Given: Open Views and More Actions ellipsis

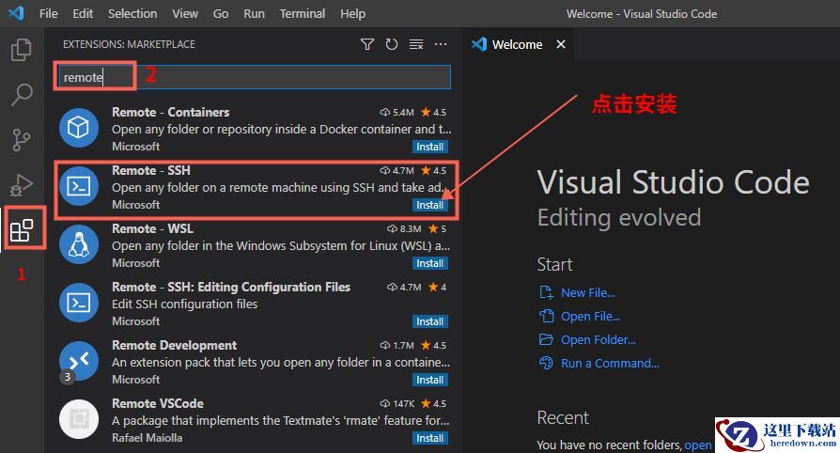Looking at the screenshot, I should (x=441, y=44).
